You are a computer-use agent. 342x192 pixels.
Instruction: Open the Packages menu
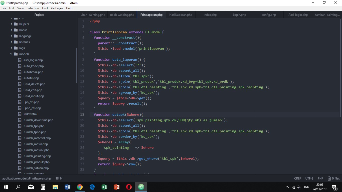tap(57, 8)
